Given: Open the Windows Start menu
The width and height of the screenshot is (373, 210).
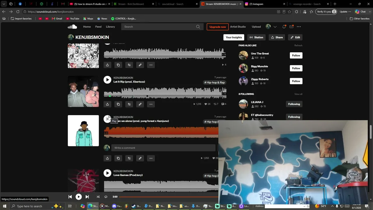Looking at the screenshot, I should pyautogui.click(x=5, y=206).
